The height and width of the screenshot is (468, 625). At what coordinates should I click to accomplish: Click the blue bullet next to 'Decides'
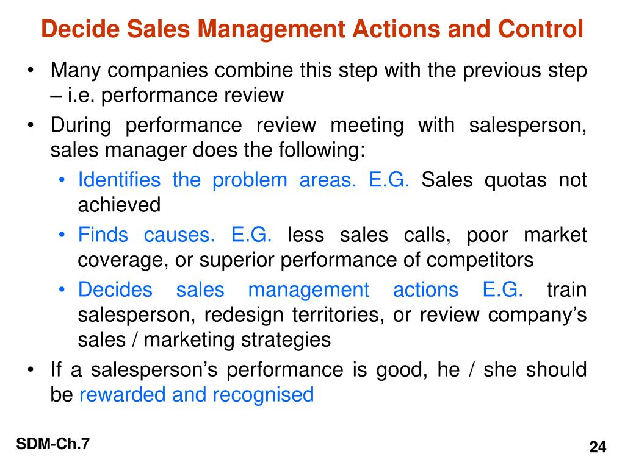[x=62, y=290]
